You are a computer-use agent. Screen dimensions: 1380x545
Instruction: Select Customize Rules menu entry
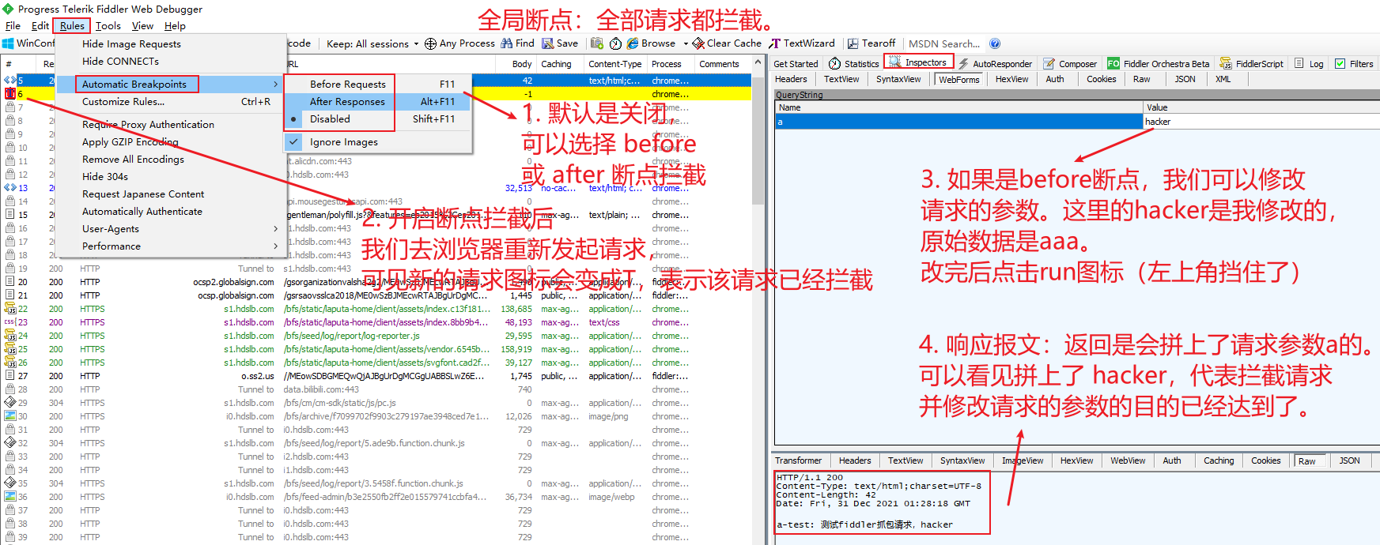pyautogui.click(x=123, y=102)
